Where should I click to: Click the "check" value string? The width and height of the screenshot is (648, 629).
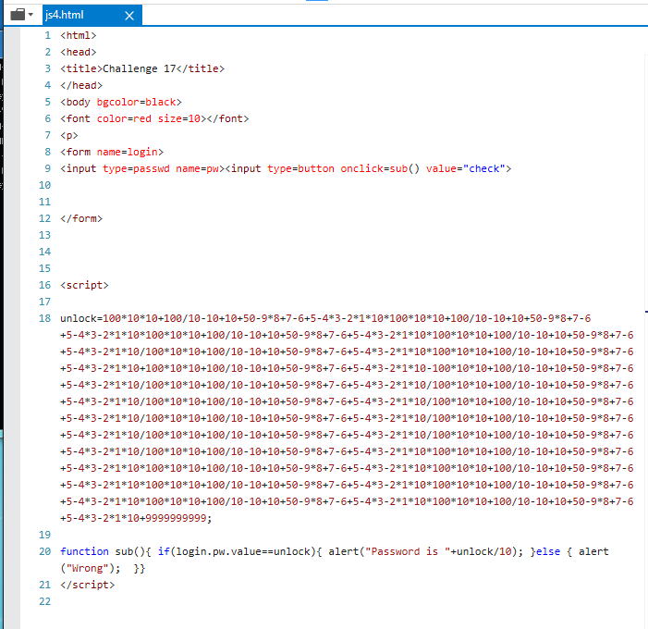pos(484,168)
